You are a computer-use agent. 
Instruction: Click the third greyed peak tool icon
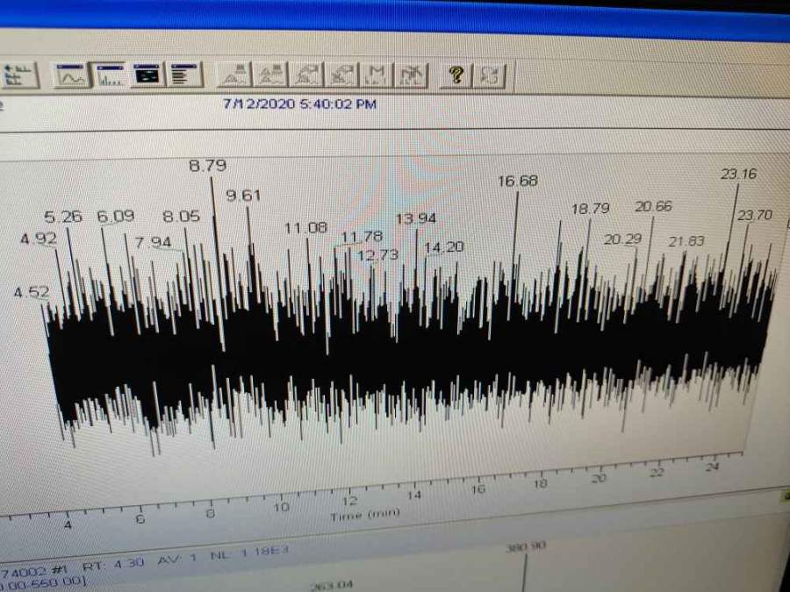(x=307, y=75)
